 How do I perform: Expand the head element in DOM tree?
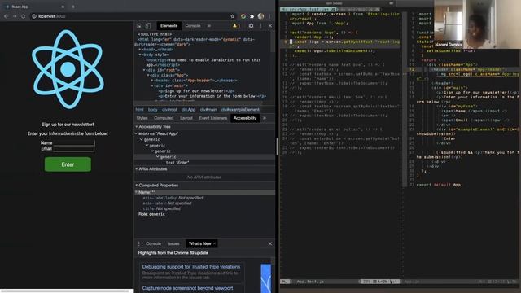click(x=140, y=50)
